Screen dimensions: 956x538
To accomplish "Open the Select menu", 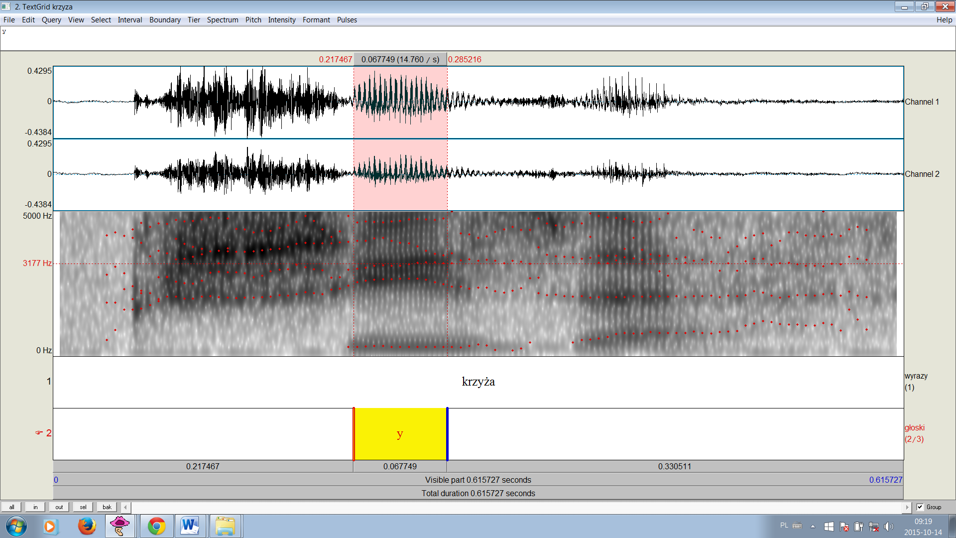I will [101, 20].
